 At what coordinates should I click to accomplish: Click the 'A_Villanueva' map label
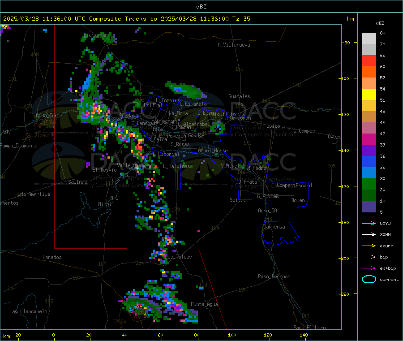pos(234,45)
